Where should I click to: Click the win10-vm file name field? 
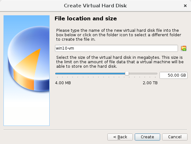click(x=116, y=48)
